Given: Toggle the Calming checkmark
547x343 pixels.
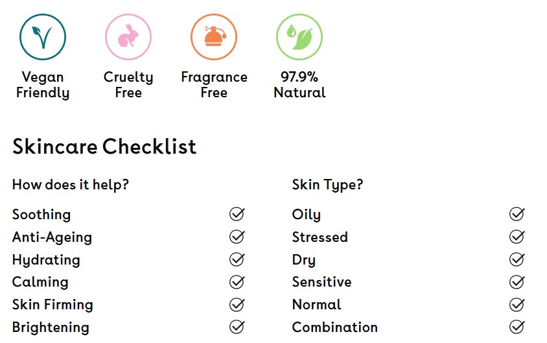Looking at the screenshot, I should [x=237, y=282].
